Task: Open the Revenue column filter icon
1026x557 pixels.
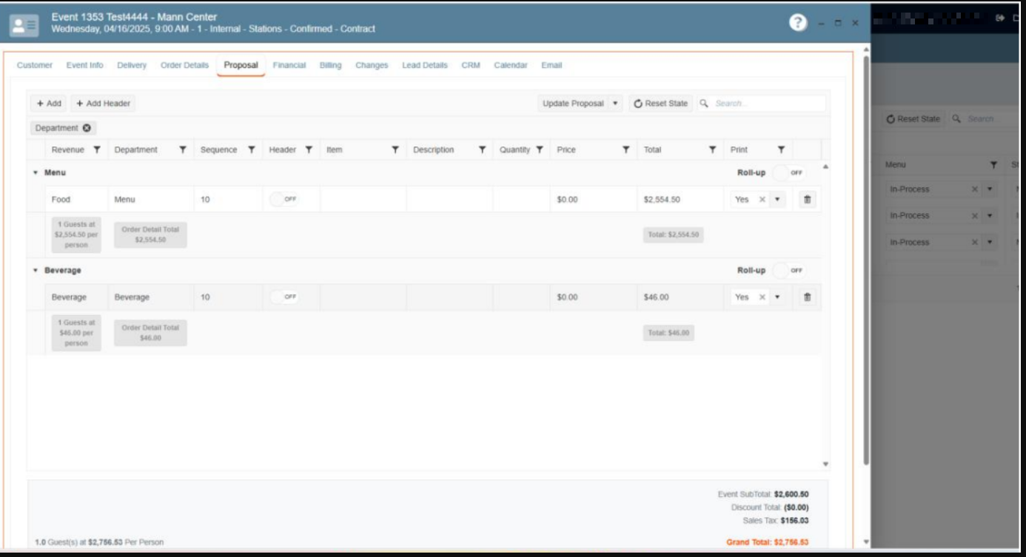Action: [x=97, y=150]
